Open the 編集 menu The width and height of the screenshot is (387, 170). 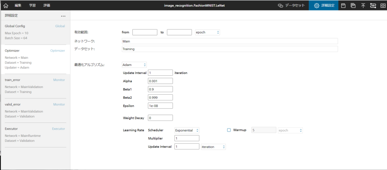coord(18,5)
